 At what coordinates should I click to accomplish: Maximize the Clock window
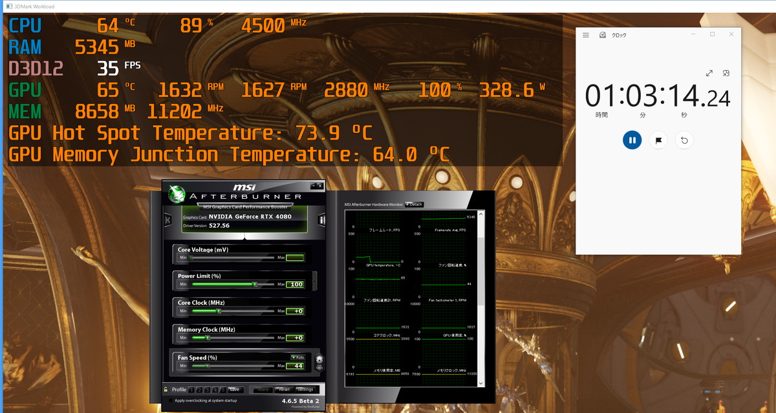[x=712, y=35]
